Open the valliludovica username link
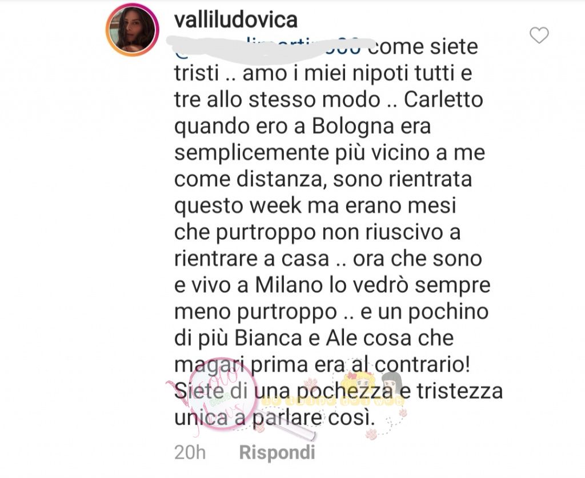This screenshot has width=585, height=478. click(x=236, y=20)
